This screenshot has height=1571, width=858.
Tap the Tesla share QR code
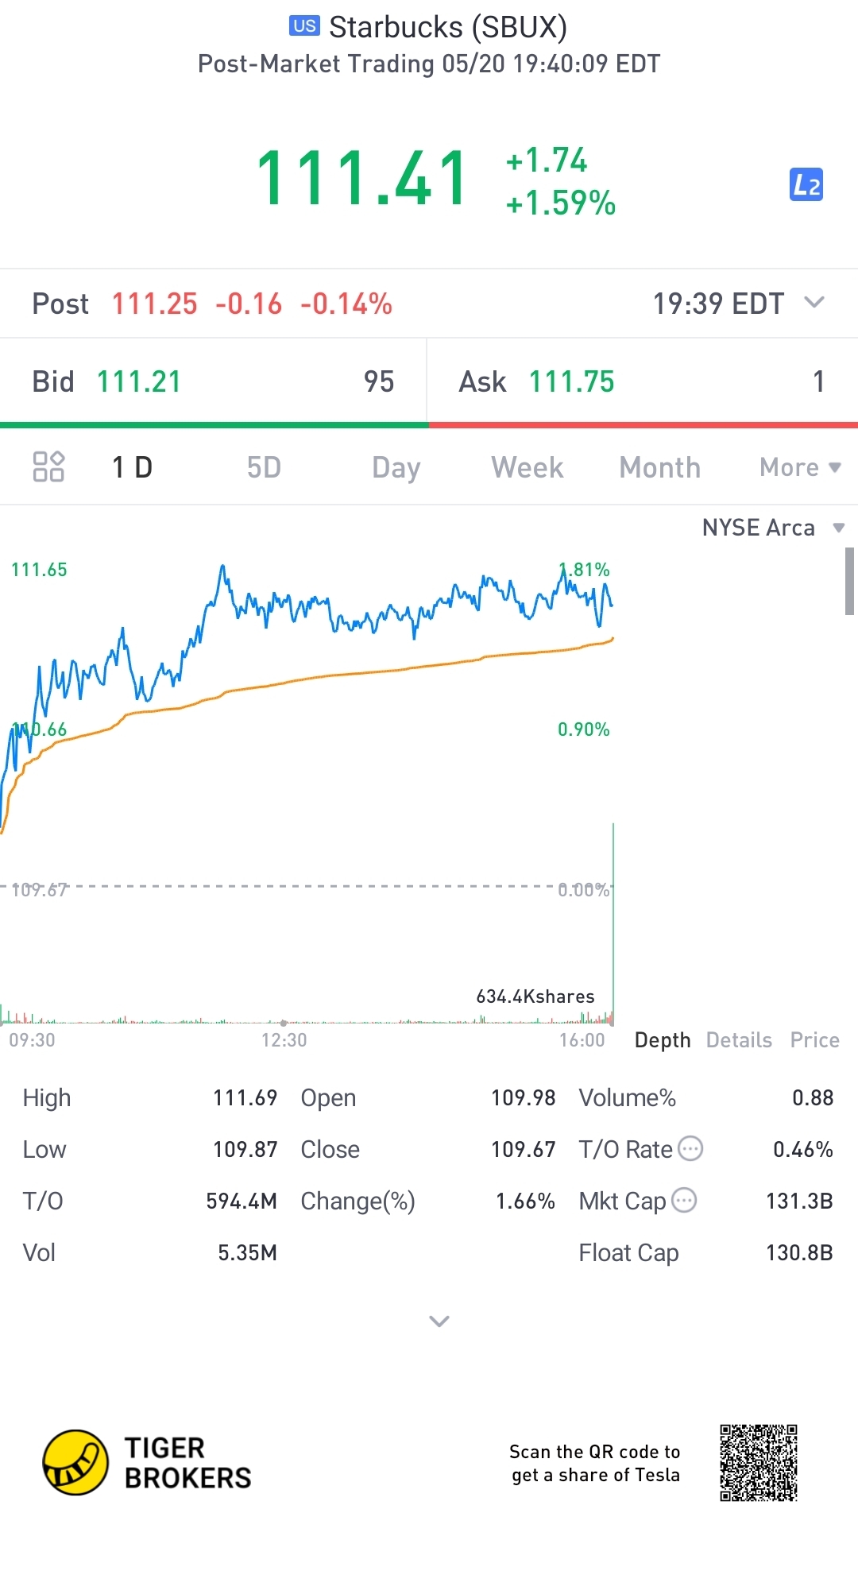(759, 1463)
